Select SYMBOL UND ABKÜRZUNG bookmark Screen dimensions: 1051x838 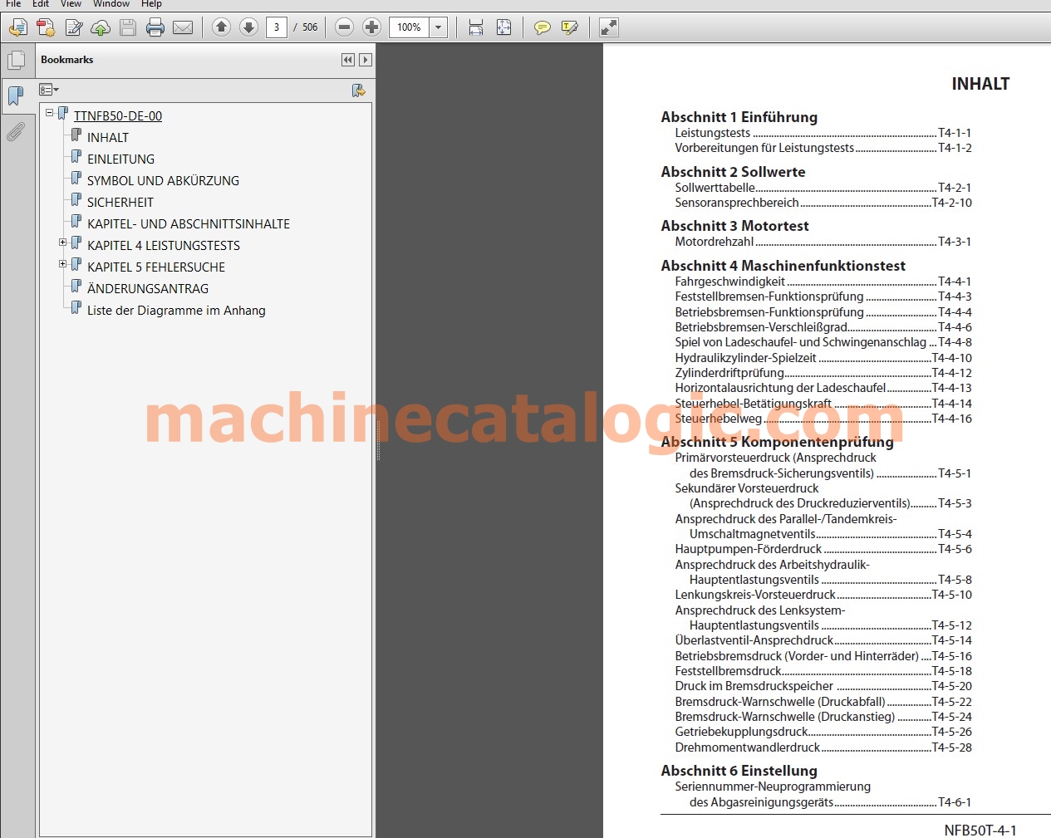coord(163,181)
